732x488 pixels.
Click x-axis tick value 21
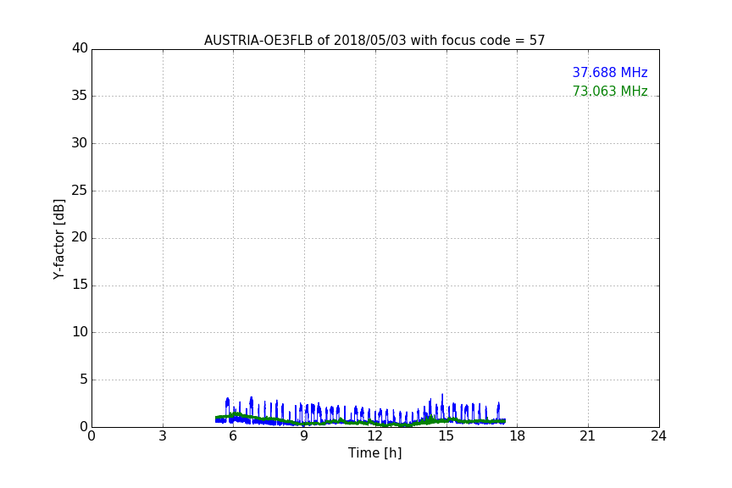click(588, 436)
